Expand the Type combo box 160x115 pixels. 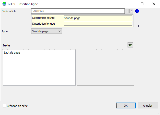click(47, 31)
